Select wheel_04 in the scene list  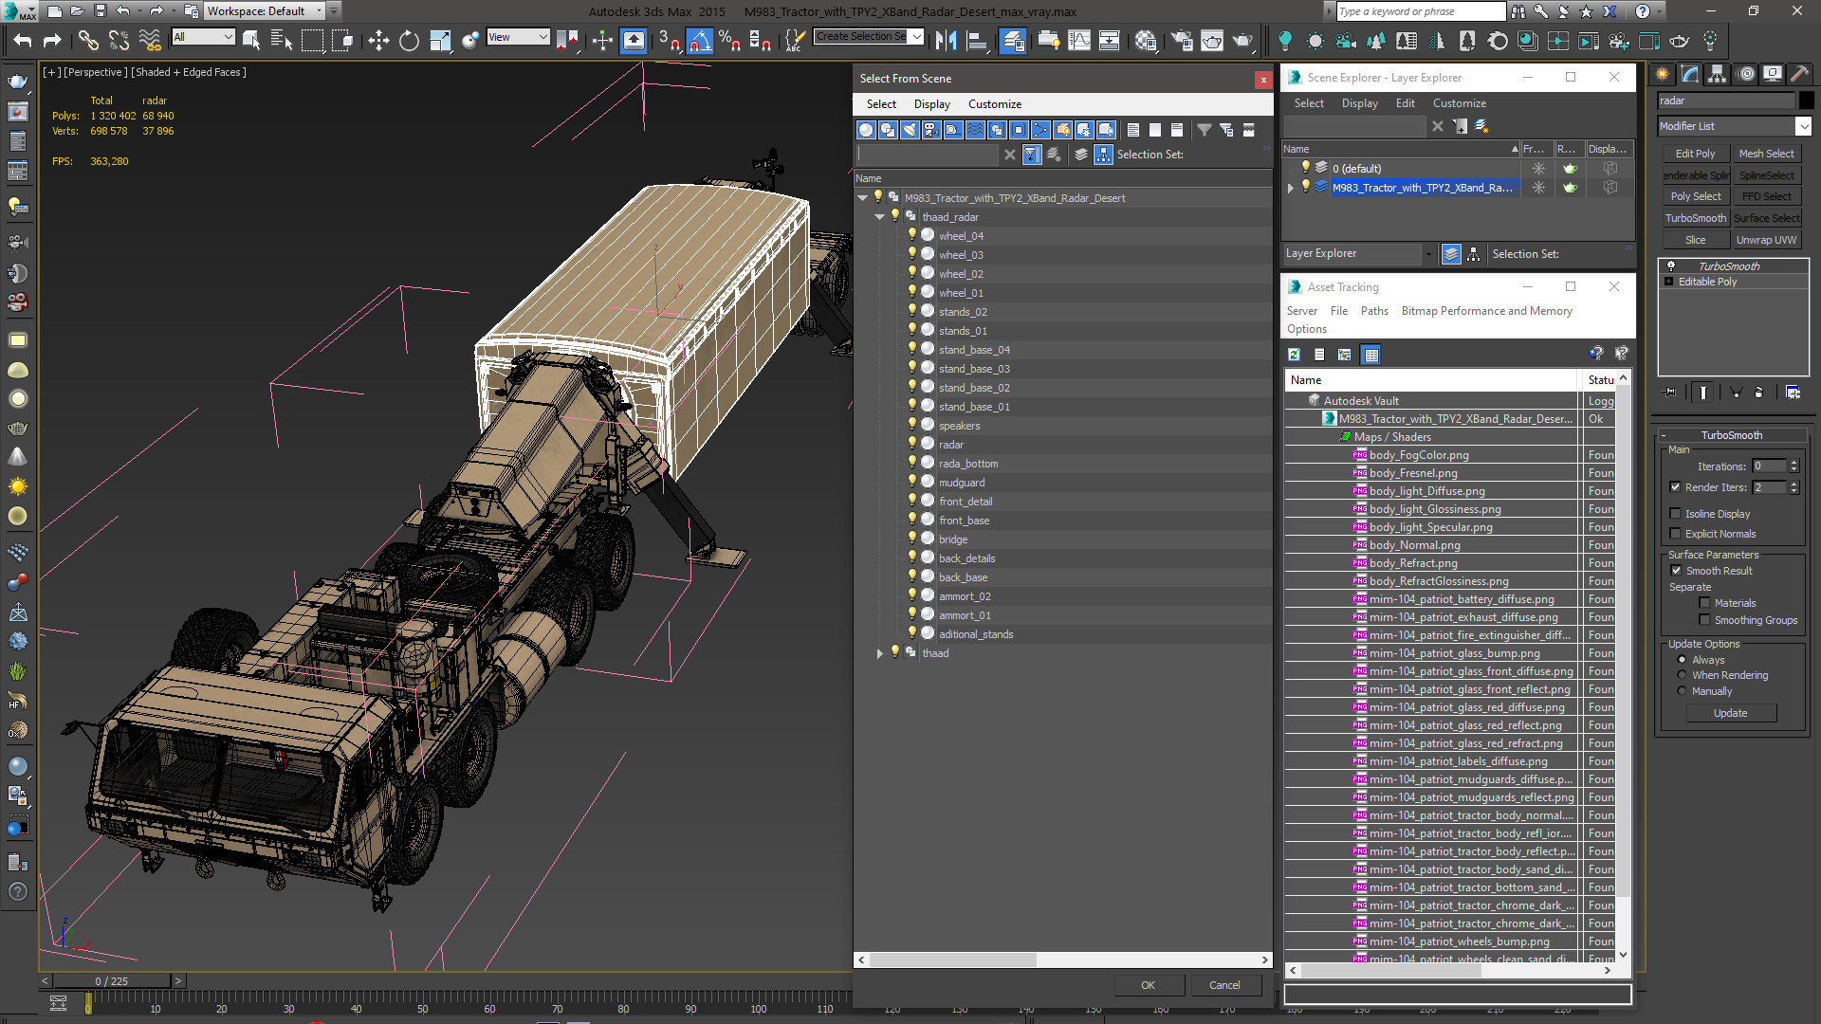(961, 236)
